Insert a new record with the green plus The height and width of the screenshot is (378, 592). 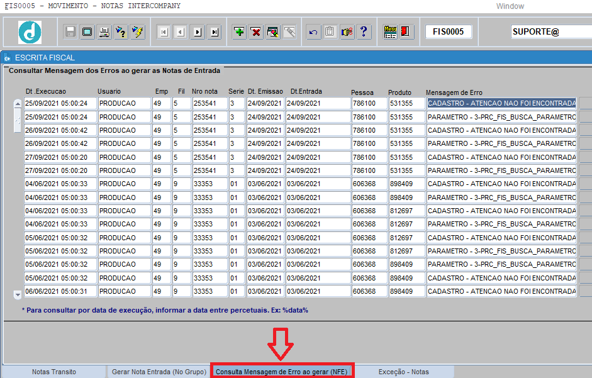pos(239,32)
